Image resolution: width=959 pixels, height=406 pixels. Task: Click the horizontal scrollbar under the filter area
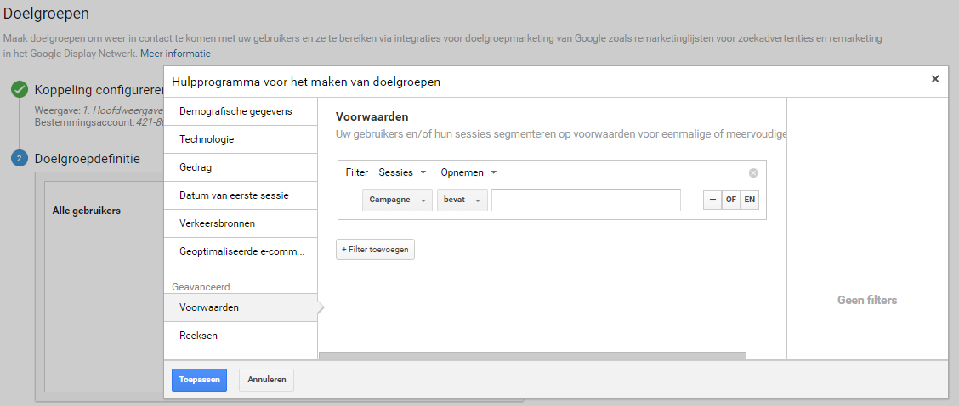[532, 356]
